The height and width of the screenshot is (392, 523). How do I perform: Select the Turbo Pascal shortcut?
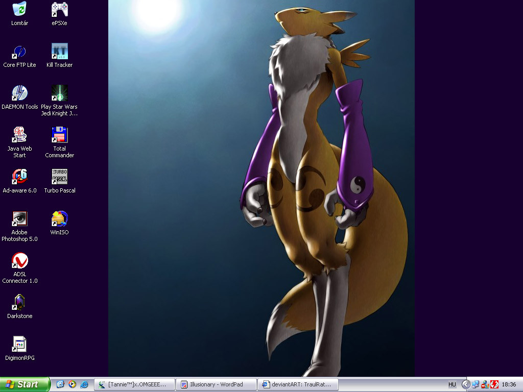[59, 181]
